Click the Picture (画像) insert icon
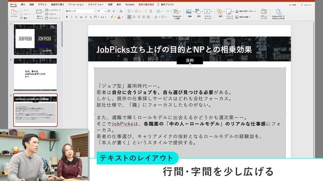 189,12
